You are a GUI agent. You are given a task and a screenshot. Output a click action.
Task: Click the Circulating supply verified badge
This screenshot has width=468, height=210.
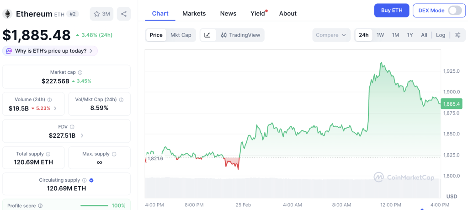click(x=91, y=180)
